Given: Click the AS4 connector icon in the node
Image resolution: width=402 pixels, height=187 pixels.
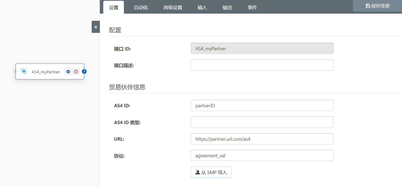Looking at the screenshot, I should 24,71.
